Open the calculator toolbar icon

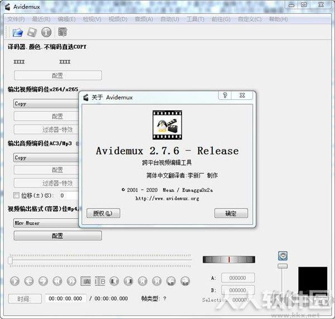pos(63,32)
